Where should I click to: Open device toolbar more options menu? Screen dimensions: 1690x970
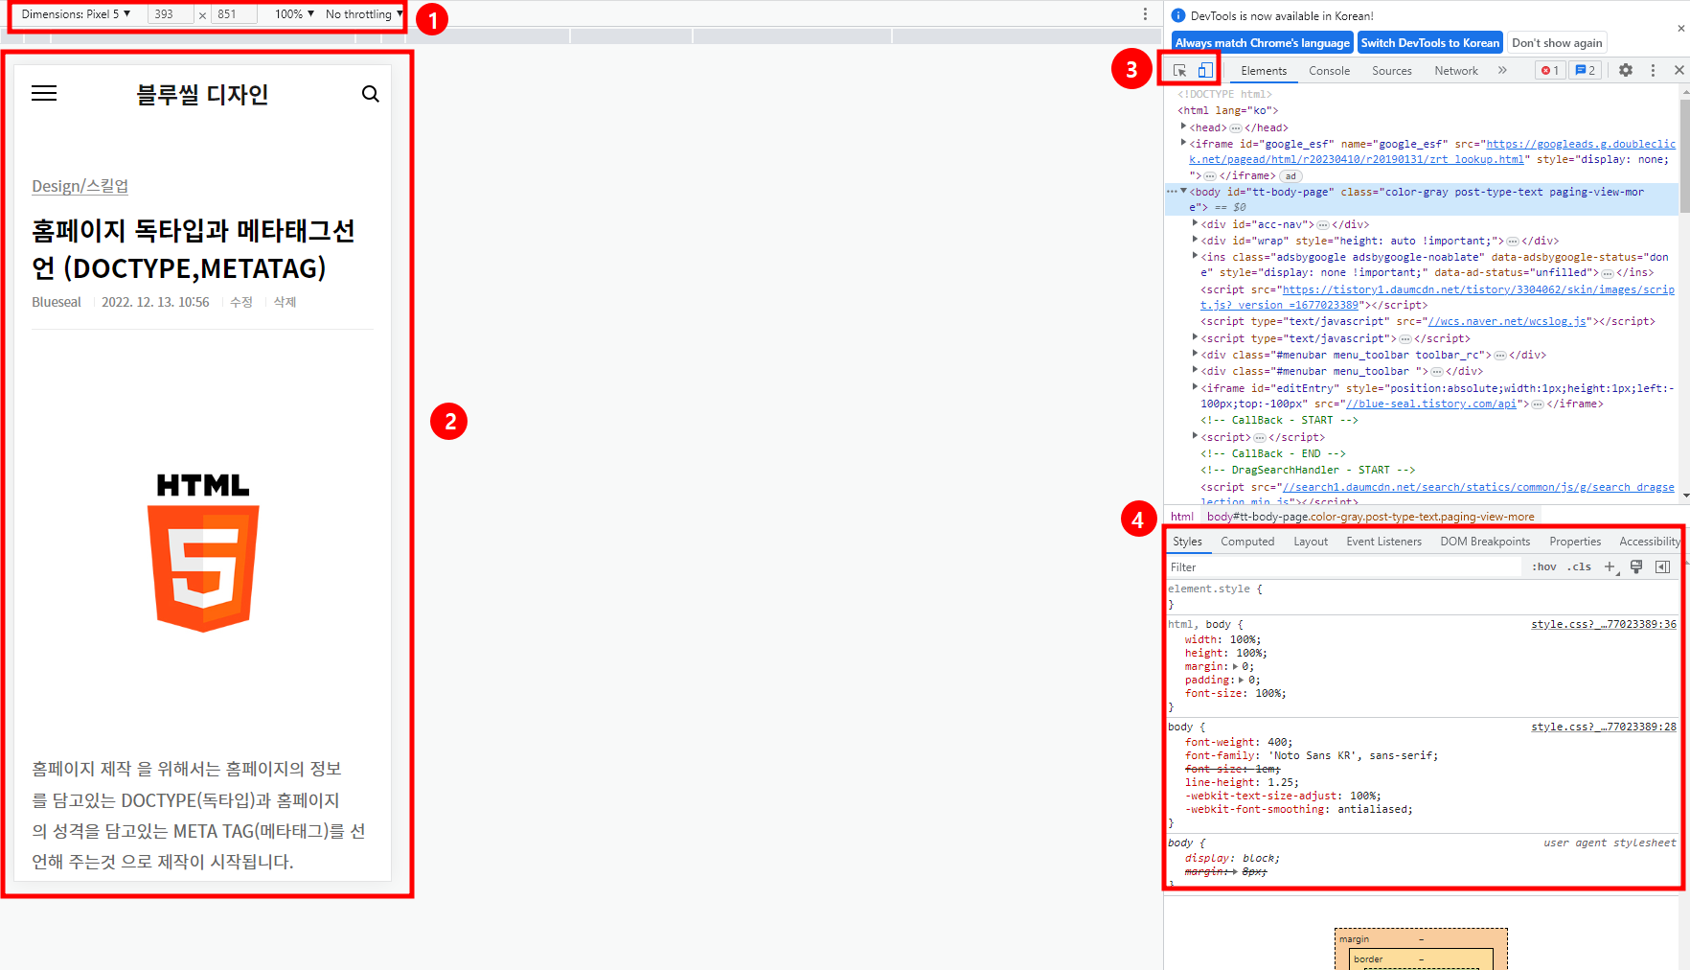[1145, 14]
